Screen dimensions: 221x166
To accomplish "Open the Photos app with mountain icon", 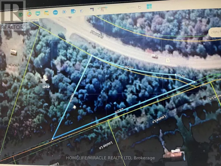I will coord(38,13).
